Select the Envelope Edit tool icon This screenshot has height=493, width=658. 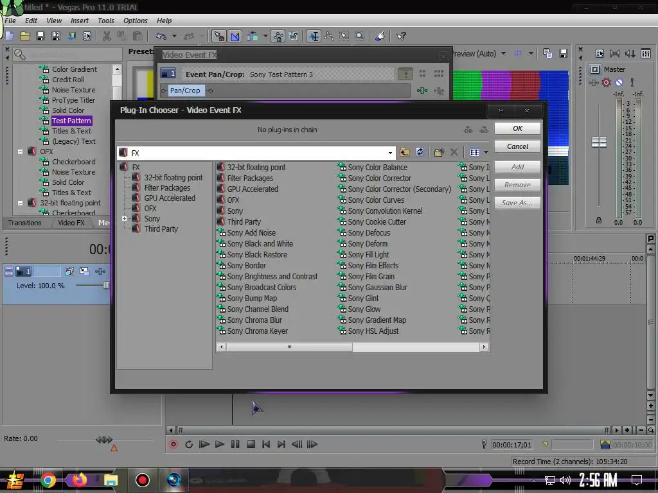tap(329, 36)
